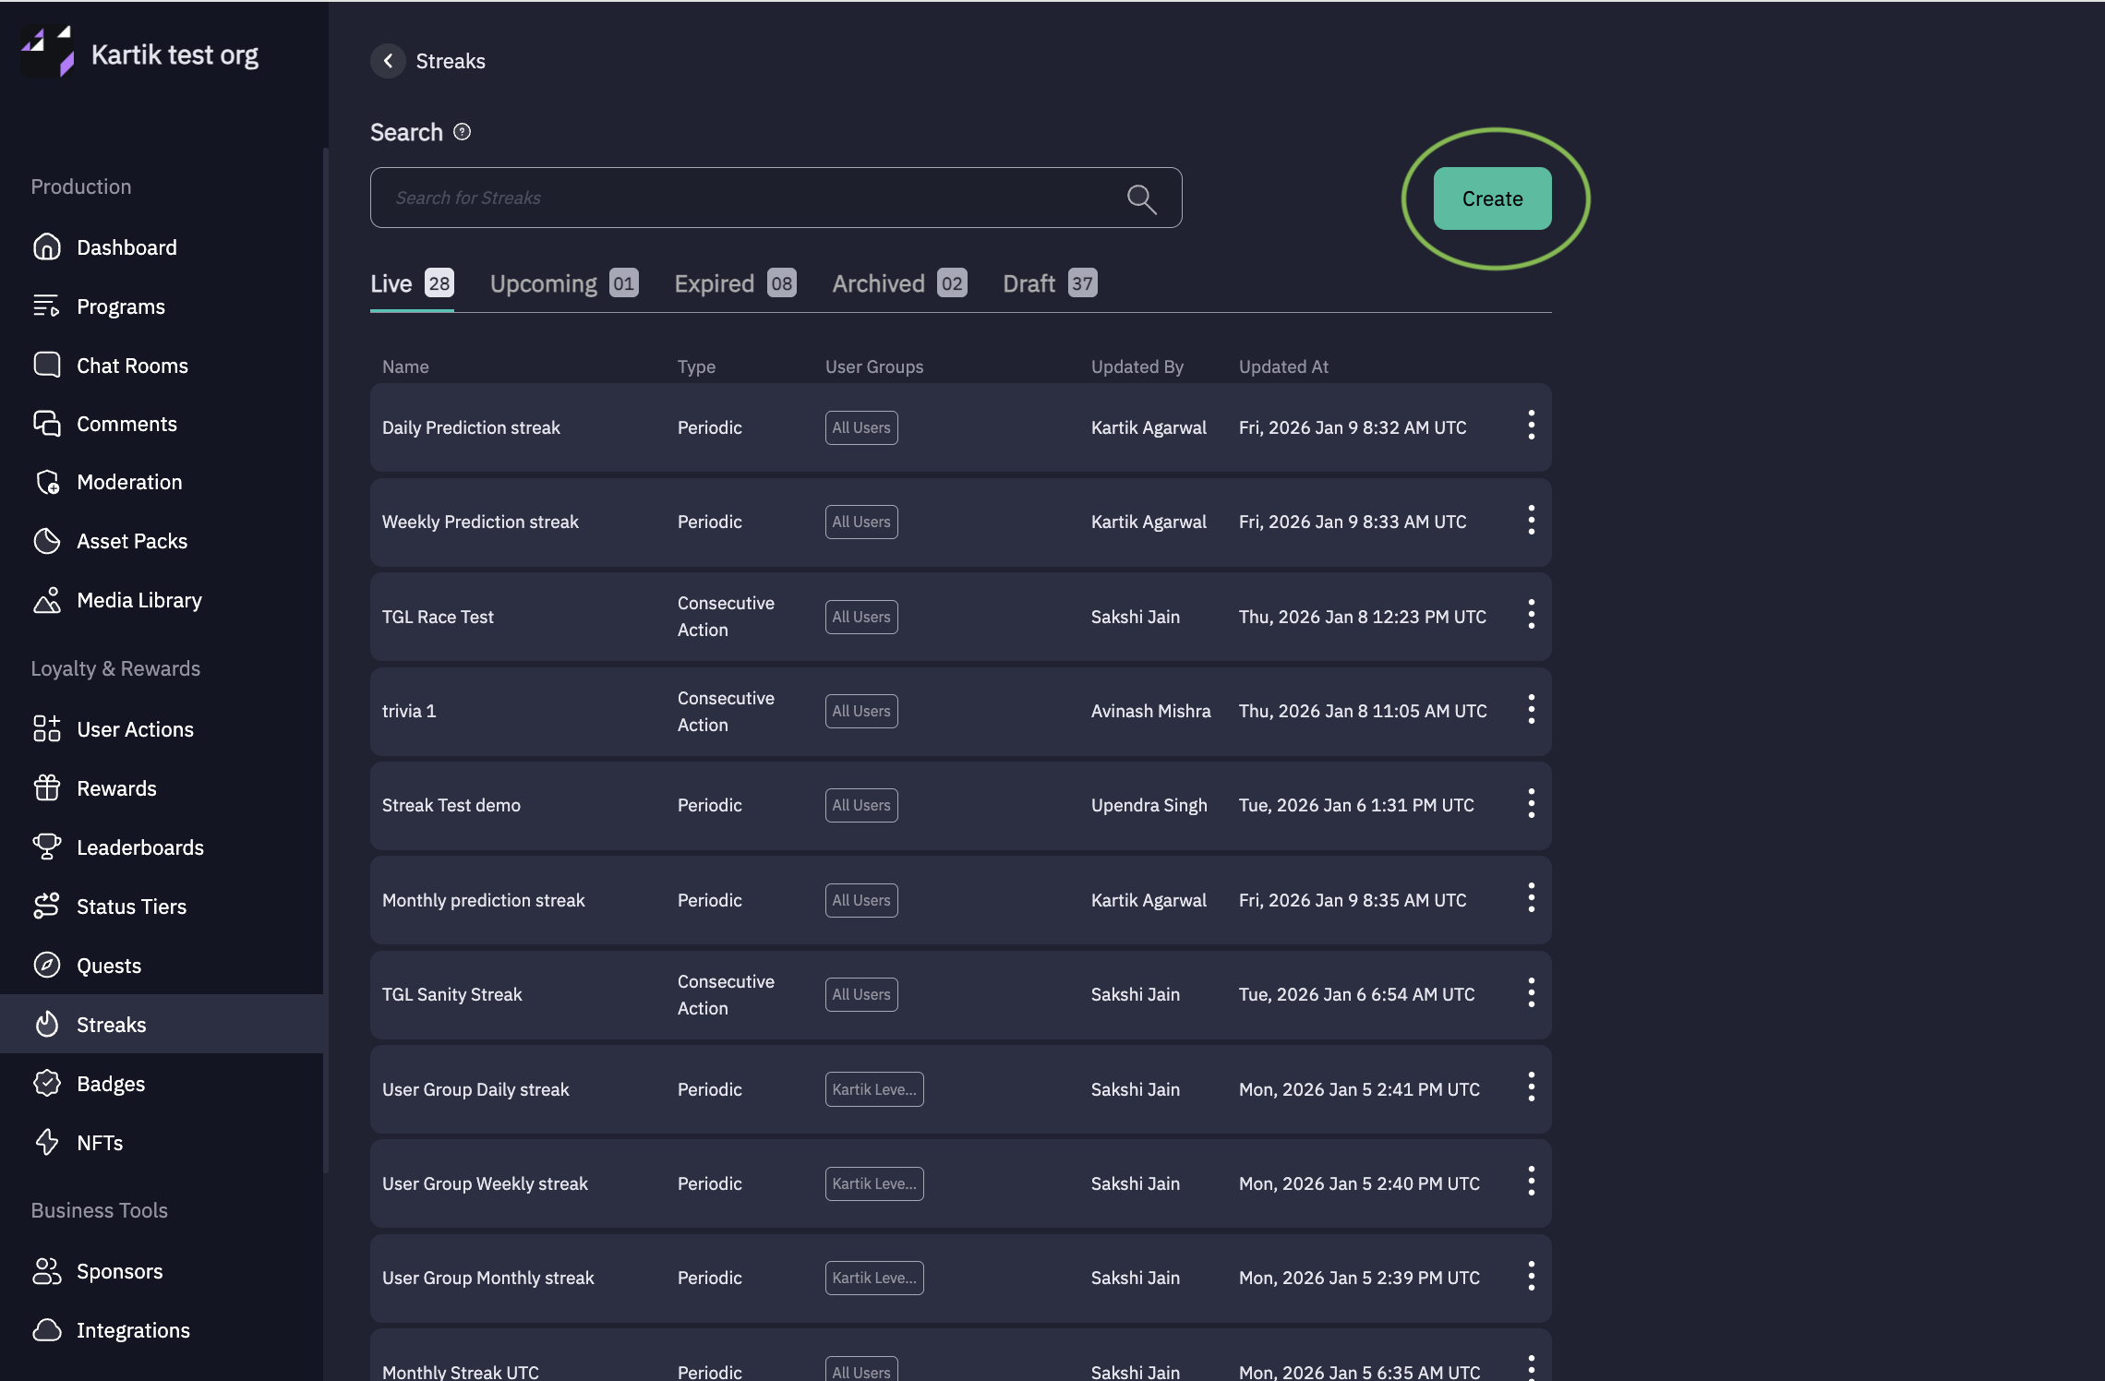The image size is (2105, 1381).
Task: Click the search magnifier icon
Action: 1141,198
